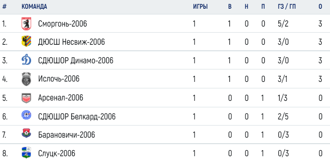Select the Ислочь-2006 team name
330x160 pixels.
(x=59, y=79)
